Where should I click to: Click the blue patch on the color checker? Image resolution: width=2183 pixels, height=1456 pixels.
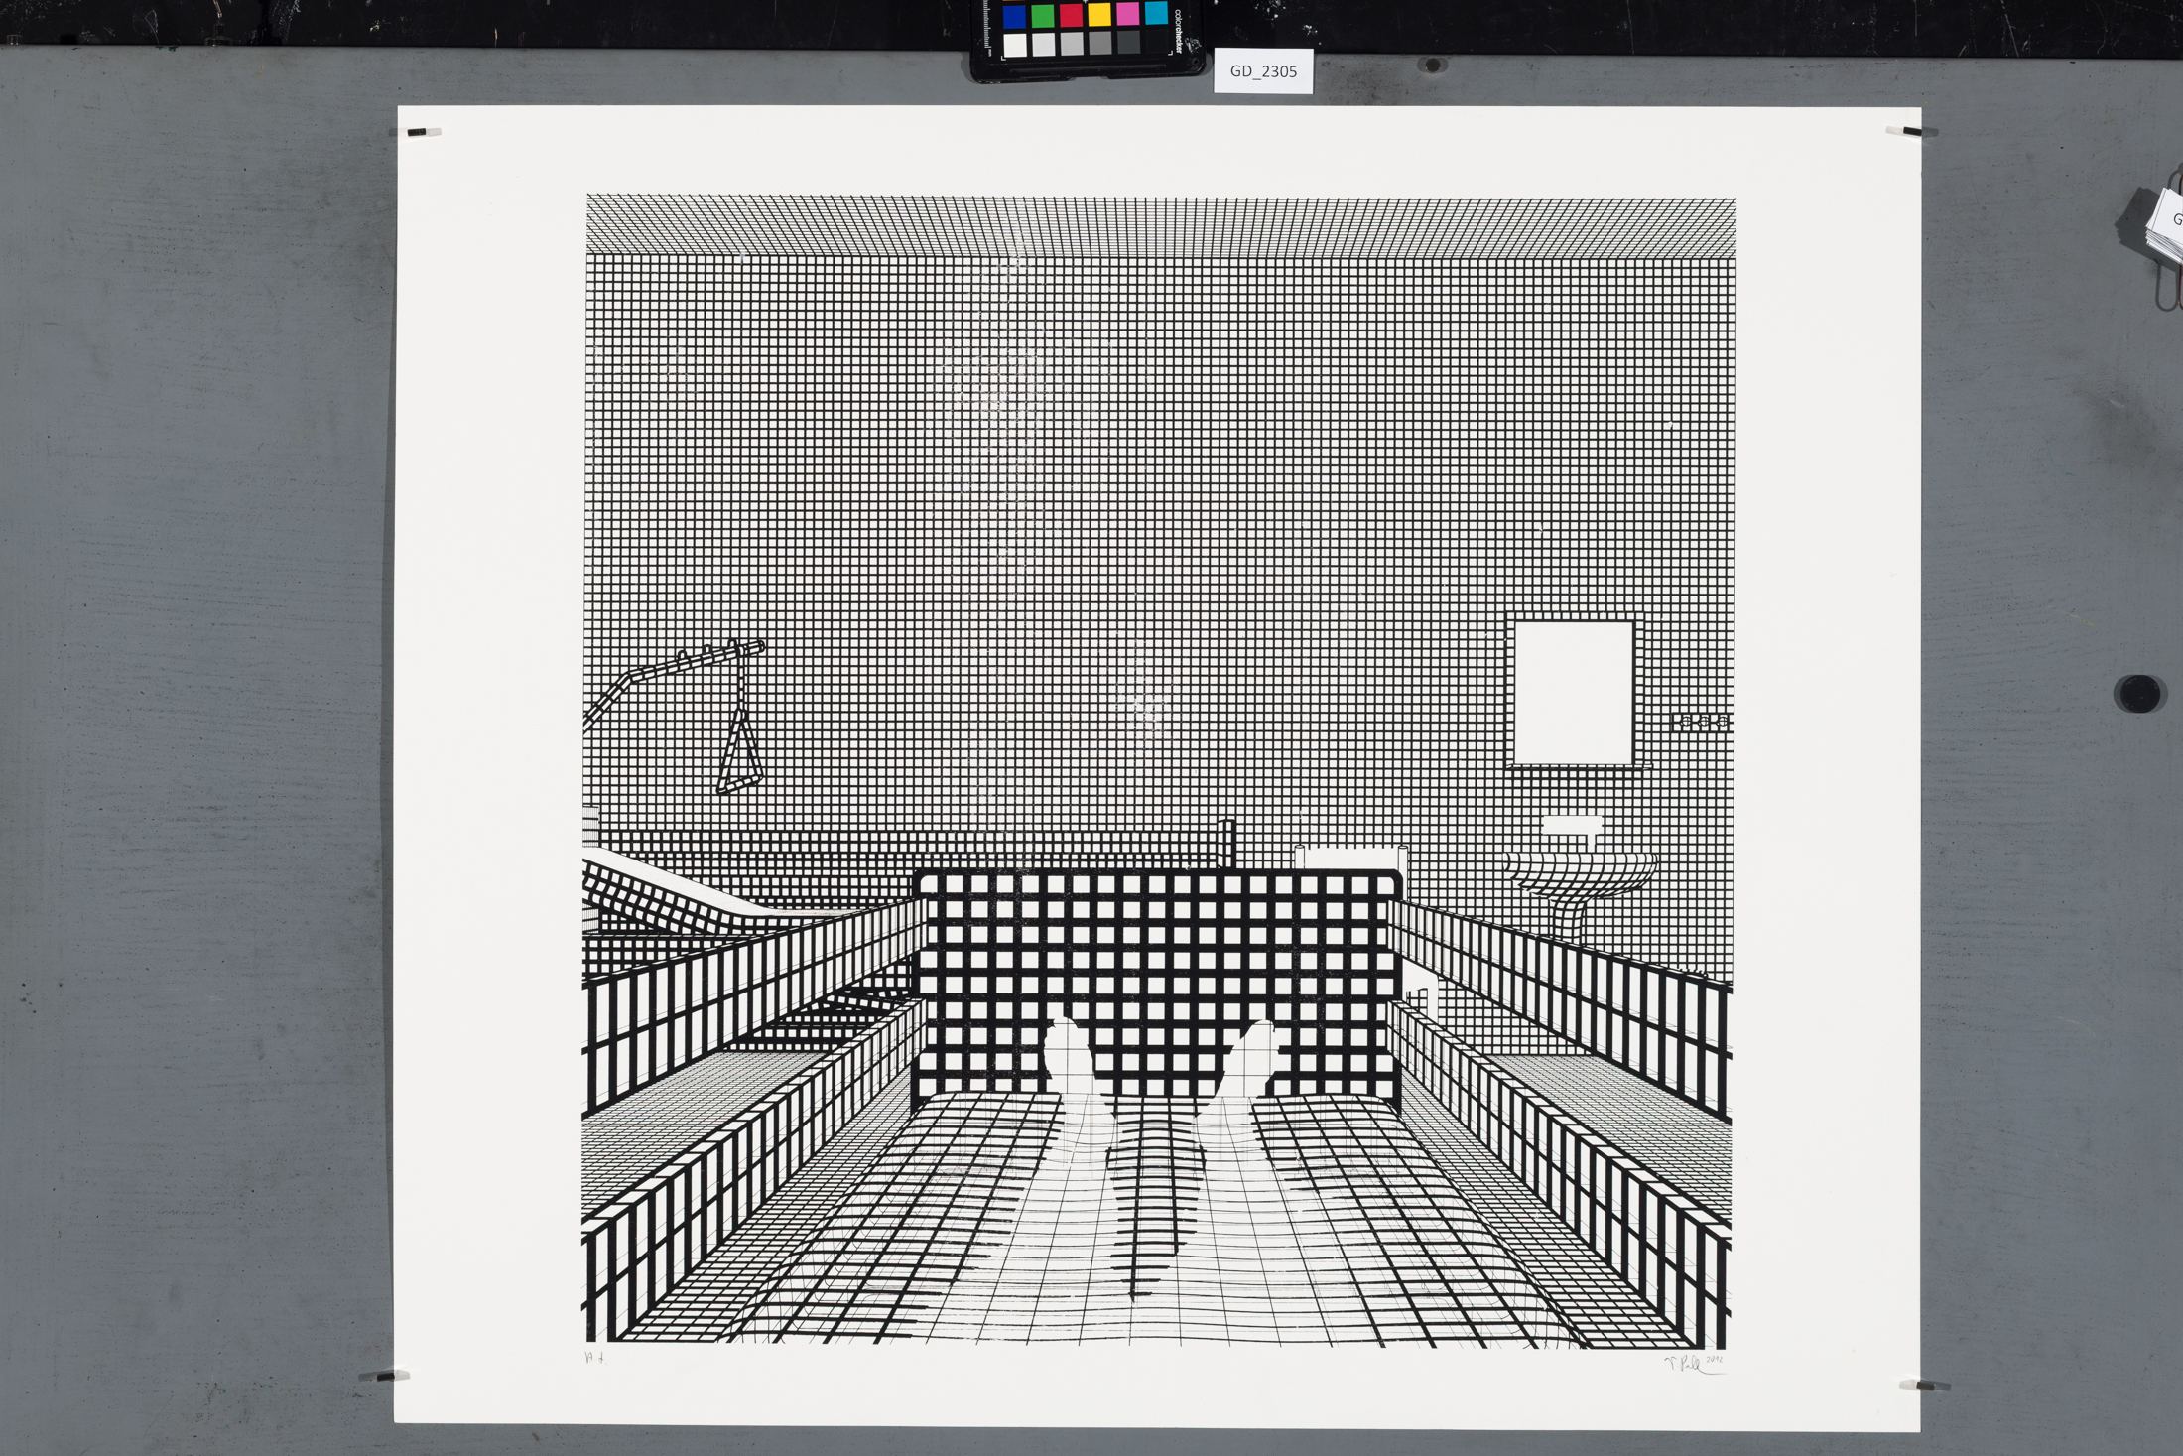point(1014,17)
